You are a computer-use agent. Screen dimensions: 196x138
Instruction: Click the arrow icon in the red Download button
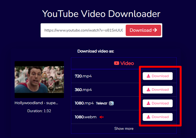pos(155,30)
